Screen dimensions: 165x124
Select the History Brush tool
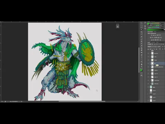142,43
